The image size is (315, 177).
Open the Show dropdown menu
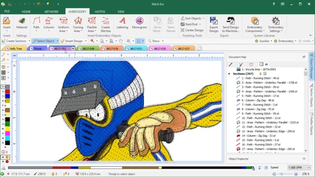156,41
